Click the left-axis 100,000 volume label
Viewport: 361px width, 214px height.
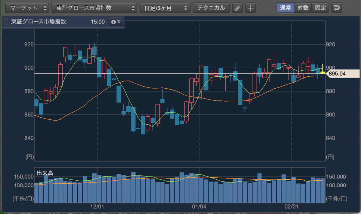pyautogui.click(x=23, y=185)
